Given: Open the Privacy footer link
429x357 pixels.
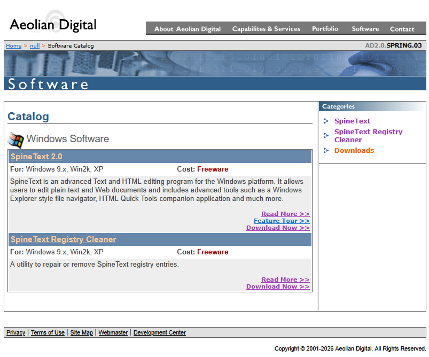Looking at the screenshot, I should (15, 332).
